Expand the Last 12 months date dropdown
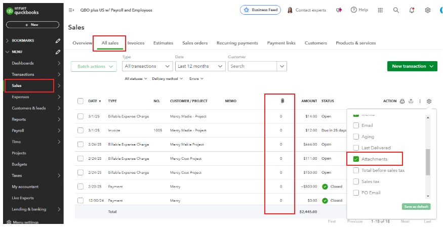The height and width of the screenshot is (230, 443). (x=200, y=66)
